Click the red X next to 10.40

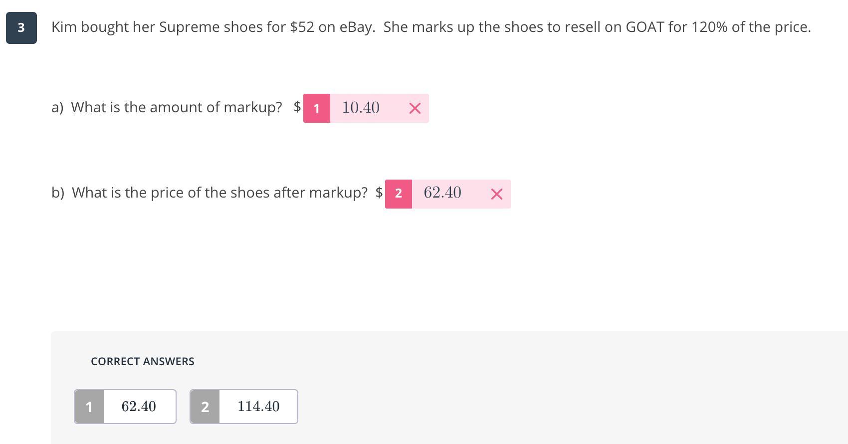tap(415, 108)
